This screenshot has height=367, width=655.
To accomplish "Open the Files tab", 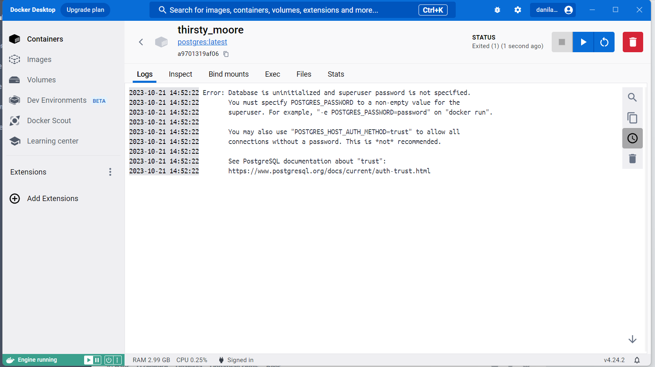I will pyautogui.click(x=304, y=74).
